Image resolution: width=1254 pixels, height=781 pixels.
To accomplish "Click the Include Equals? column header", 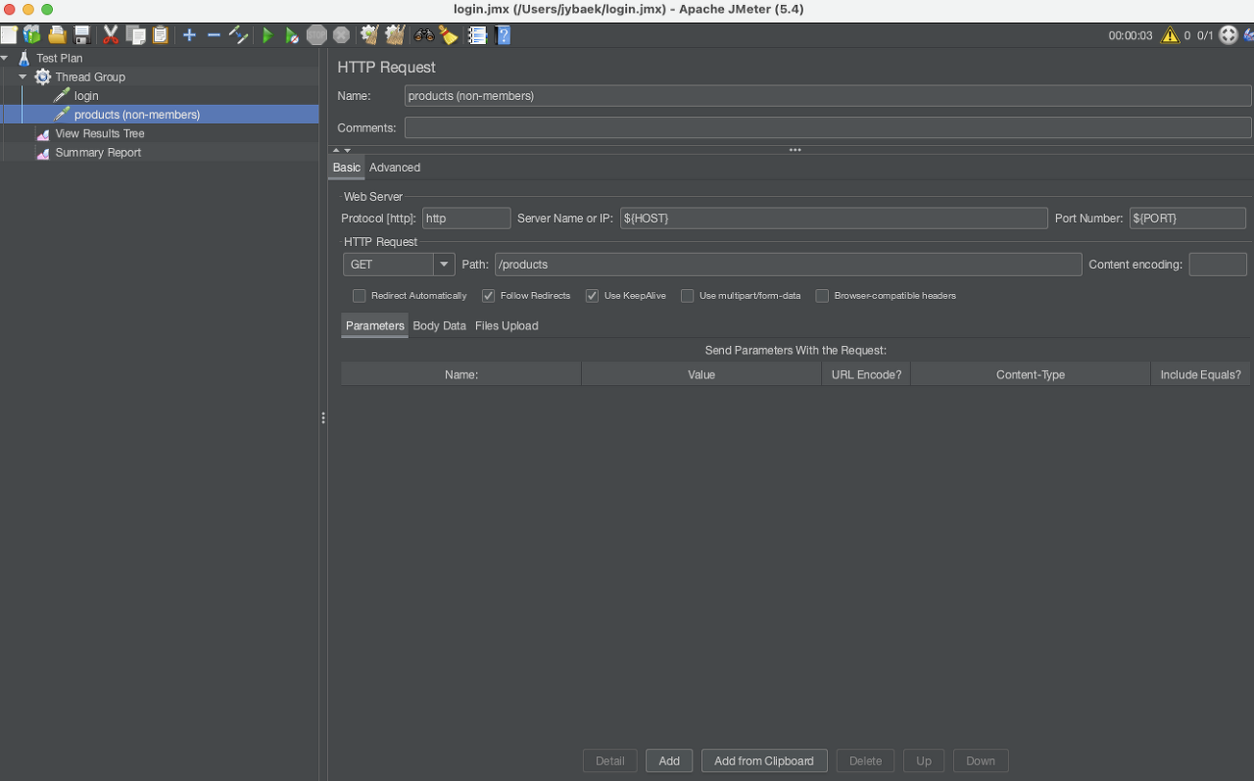I will tap(1201, 374).
